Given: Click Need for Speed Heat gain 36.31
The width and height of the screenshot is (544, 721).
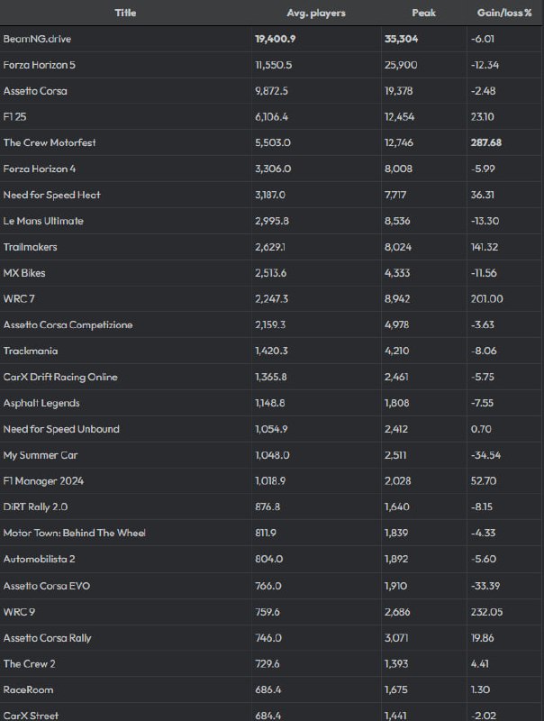Looking at the screenshot, I should tap(483, 195).
